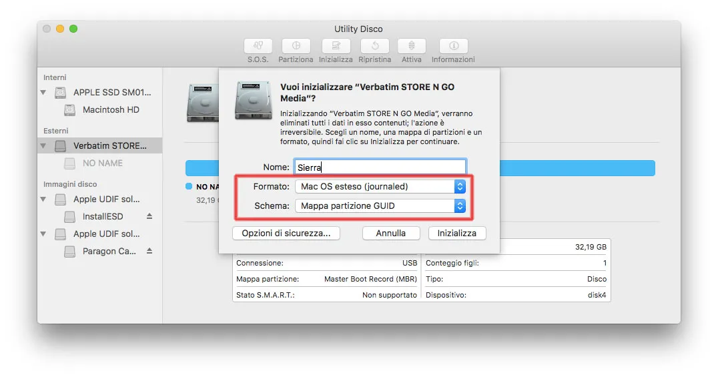This screenshot has width=718, height=377.
Task: Open the Formato dropdown menu
Action: coord(380,186)
